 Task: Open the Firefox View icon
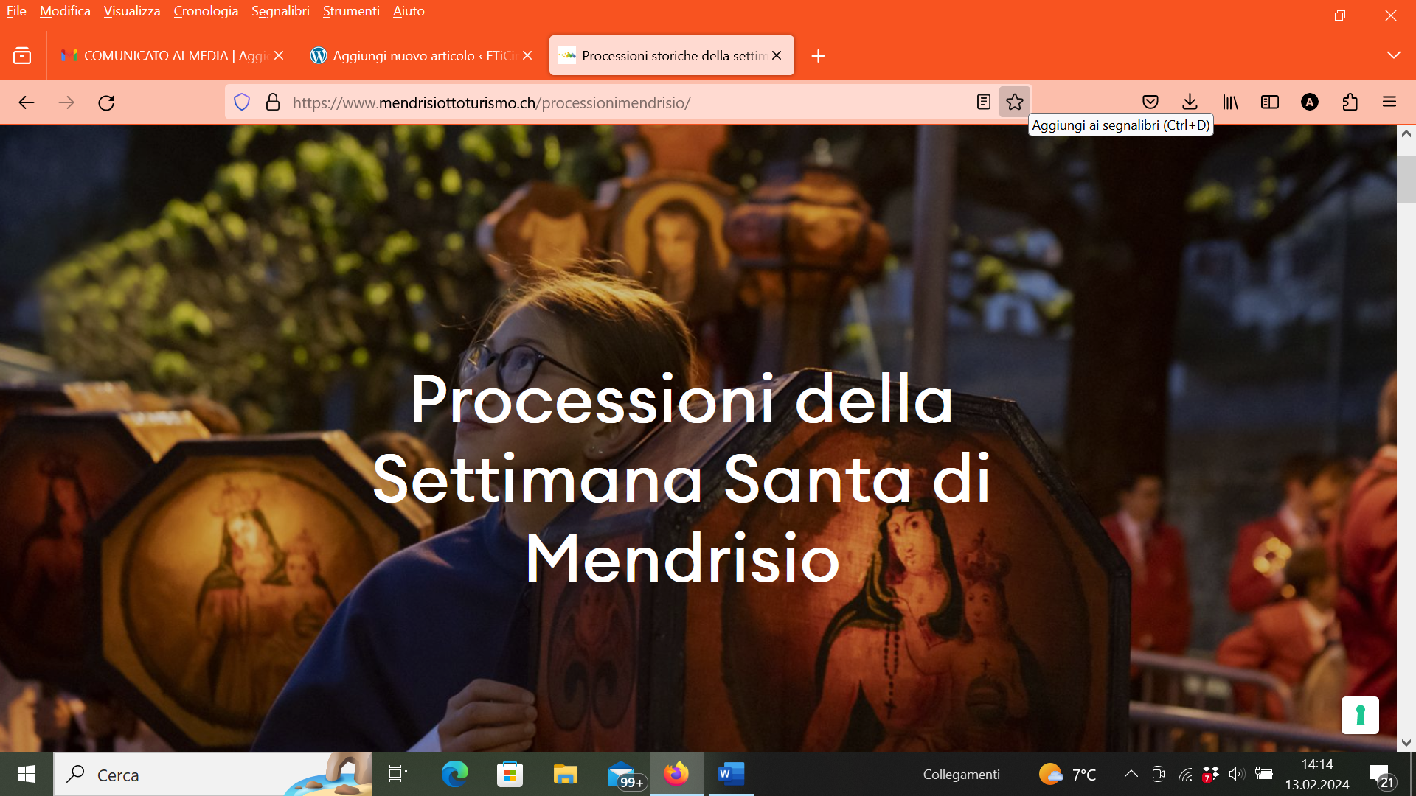click(22, 56)
